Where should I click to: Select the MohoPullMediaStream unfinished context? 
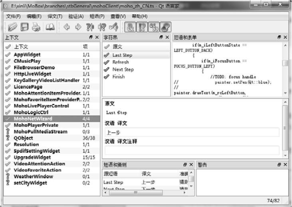pos(52,132)
